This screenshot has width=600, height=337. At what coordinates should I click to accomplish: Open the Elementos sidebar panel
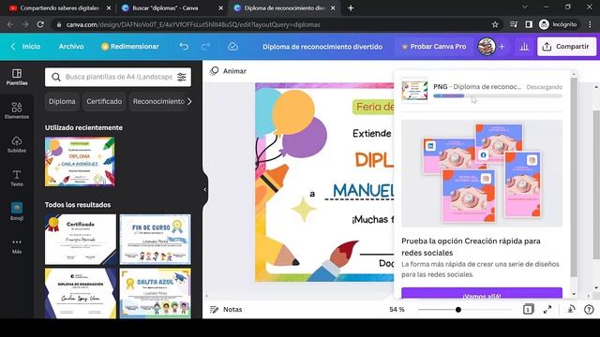(x=17, y=110)
